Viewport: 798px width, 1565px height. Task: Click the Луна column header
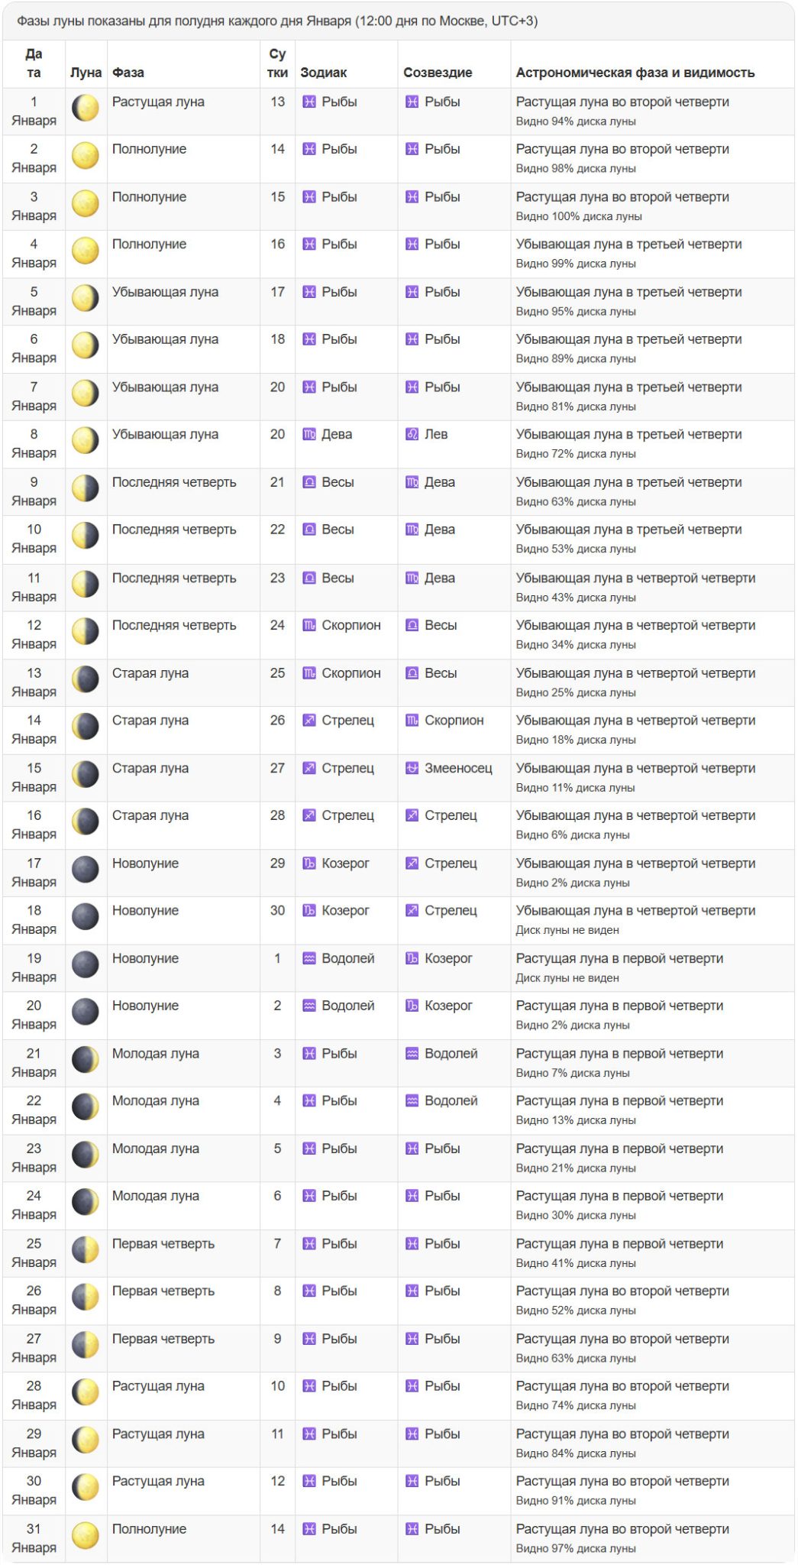(x=86, y=73)
